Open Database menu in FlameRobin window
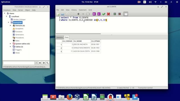This screenshot has width=180, height=101. pyautogui.click(x=7, y=10)
